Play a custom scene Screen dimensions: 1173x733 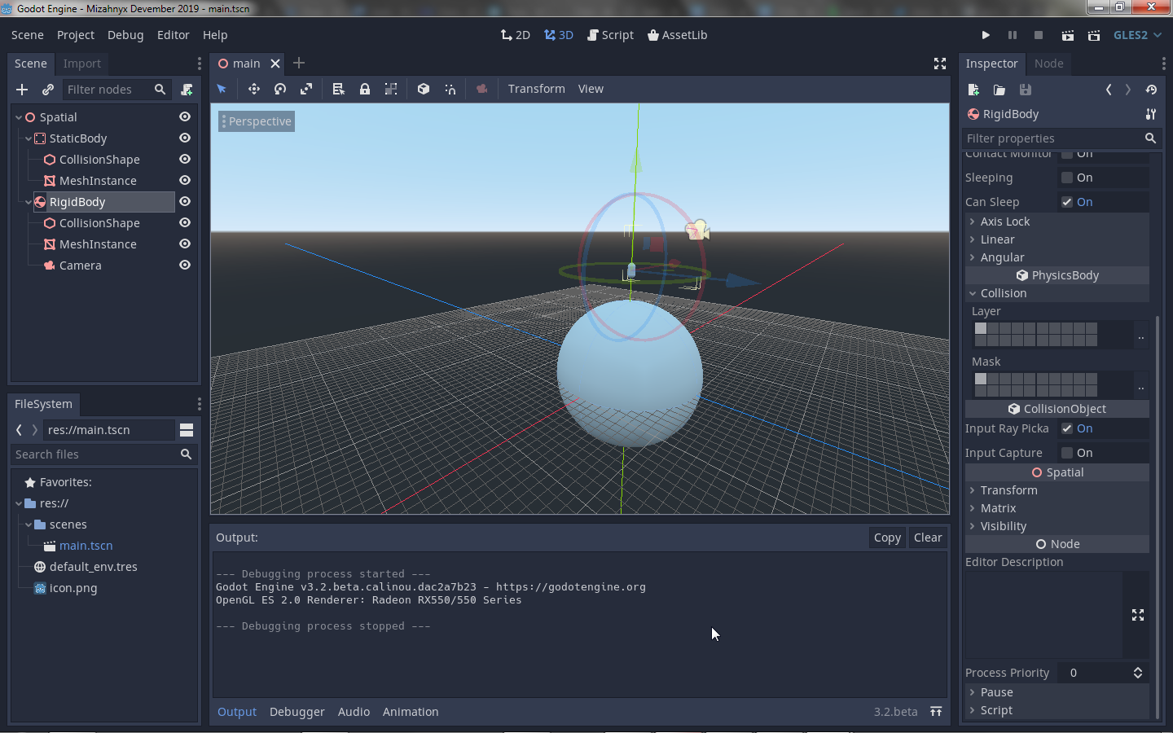[1094, 35]
